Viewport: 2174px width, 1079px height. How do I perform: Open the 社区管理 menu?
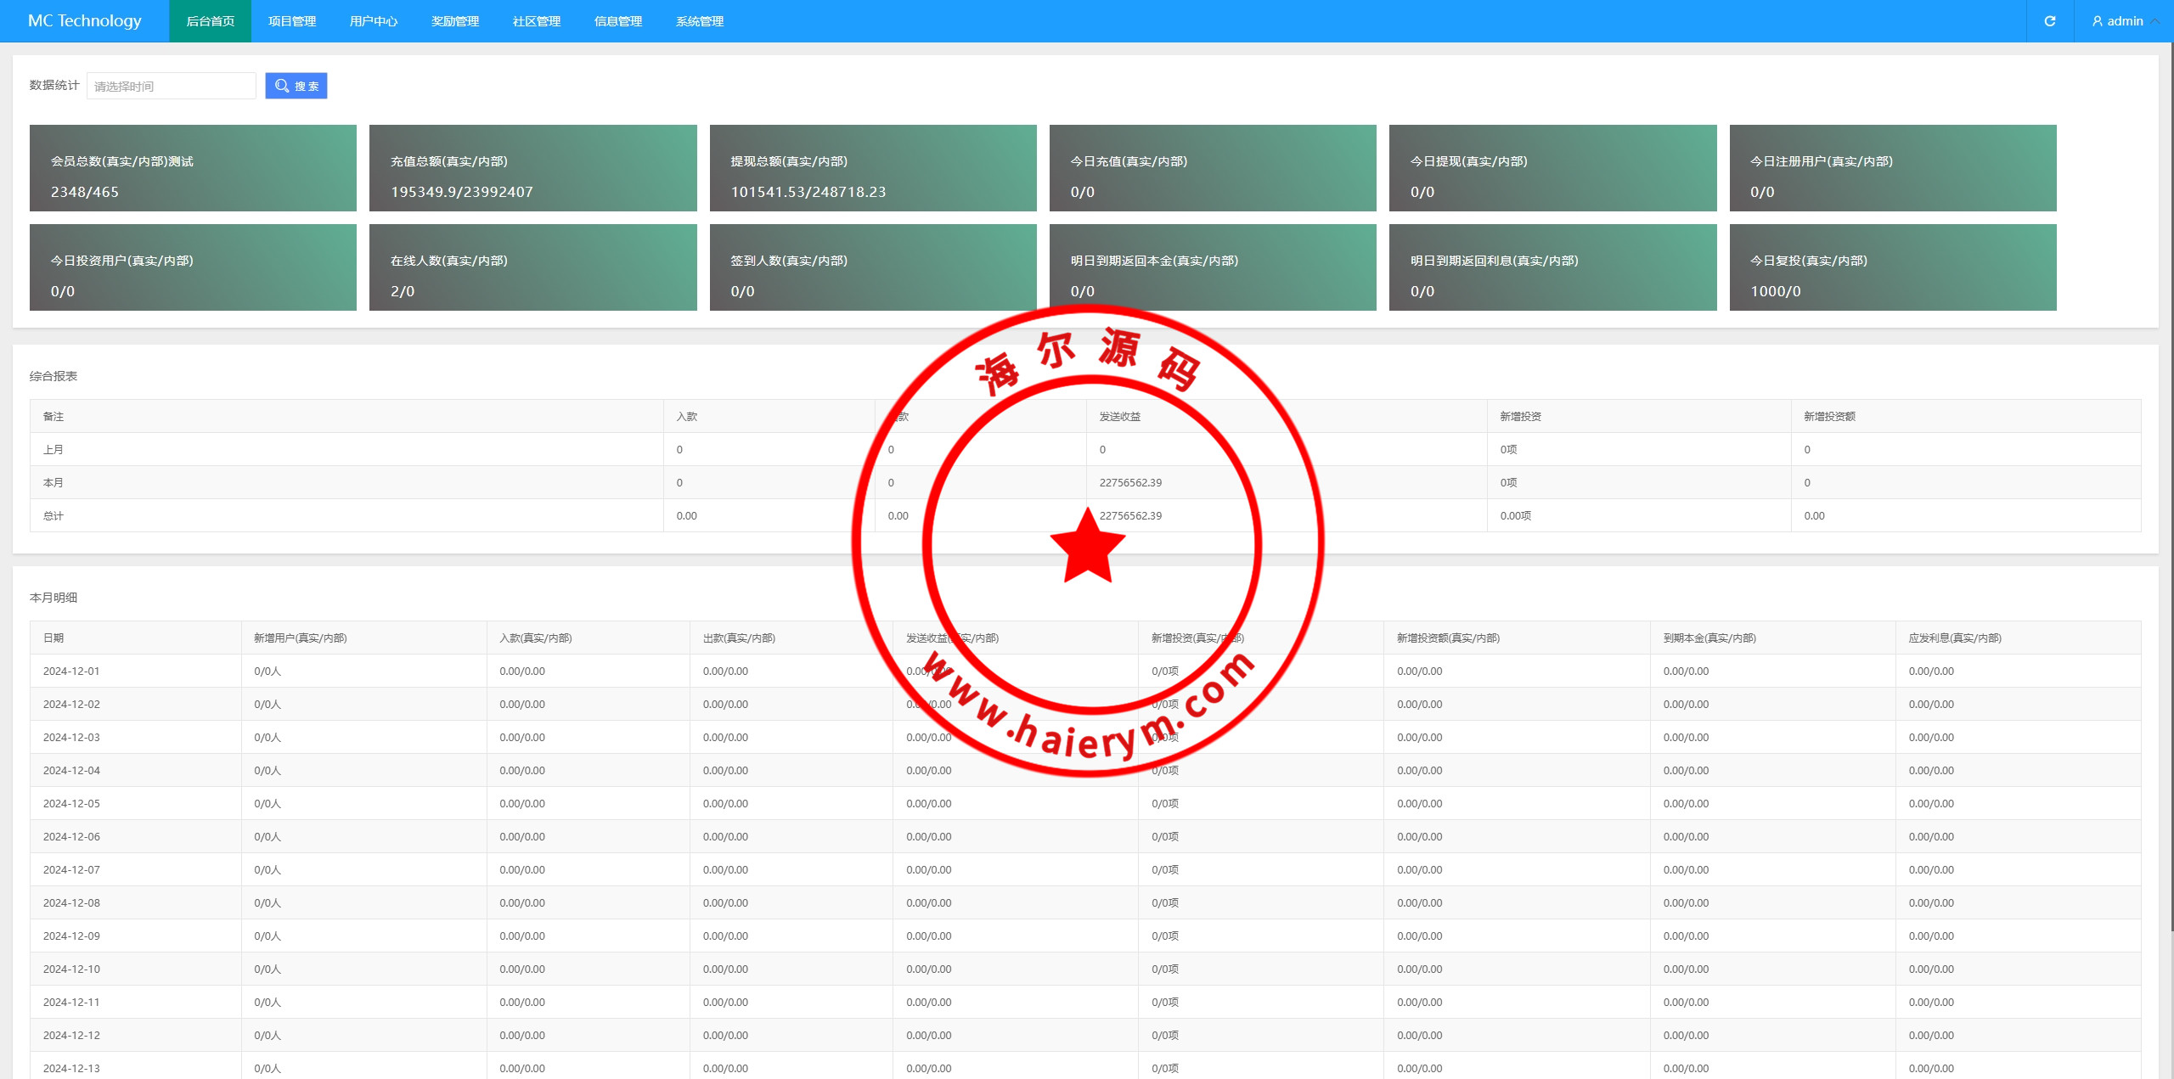pyautogui.click(x=536, y=21)
